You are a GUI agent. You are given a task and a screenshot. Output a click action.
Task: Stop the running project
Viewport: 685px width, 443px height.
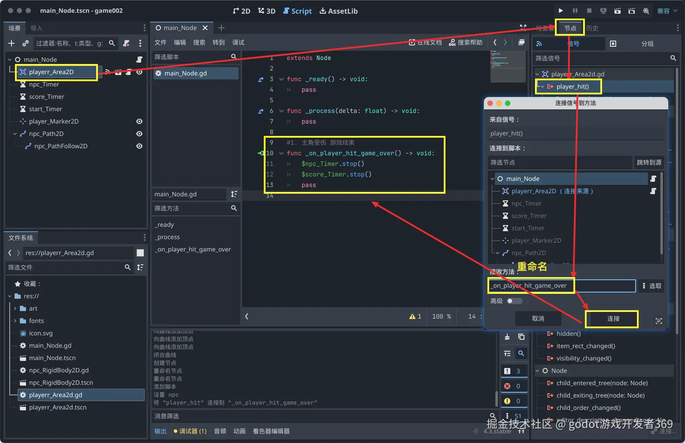[589, 11]
